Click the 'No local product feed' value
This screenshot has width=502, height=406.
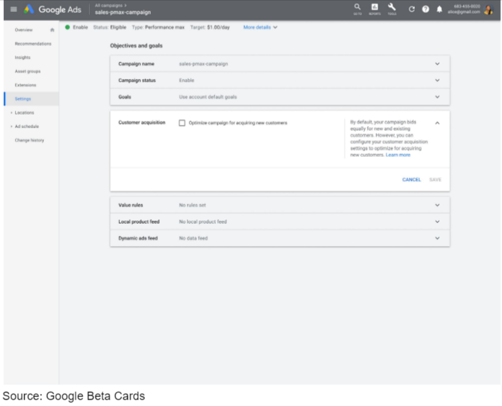point(203,222)
